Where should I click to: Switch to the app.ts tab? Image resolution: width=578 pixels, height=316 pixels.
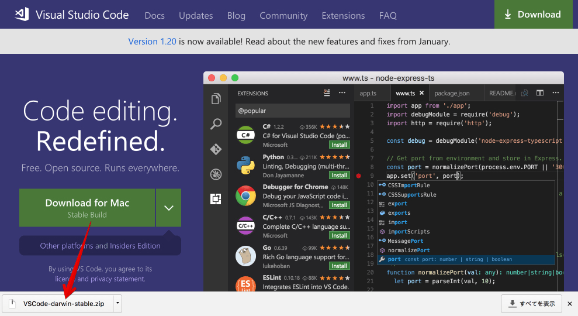368,94
